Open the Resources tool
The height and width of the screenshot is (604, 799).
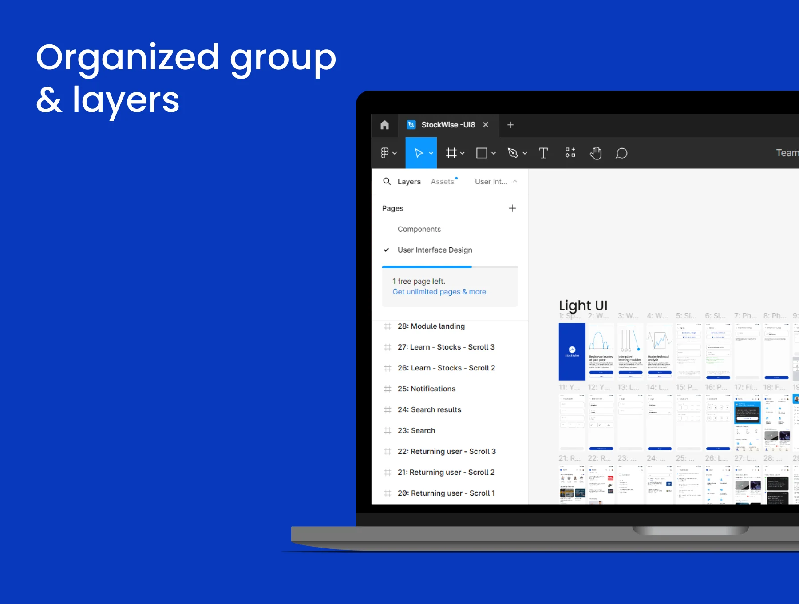click(x=570, y=153)
